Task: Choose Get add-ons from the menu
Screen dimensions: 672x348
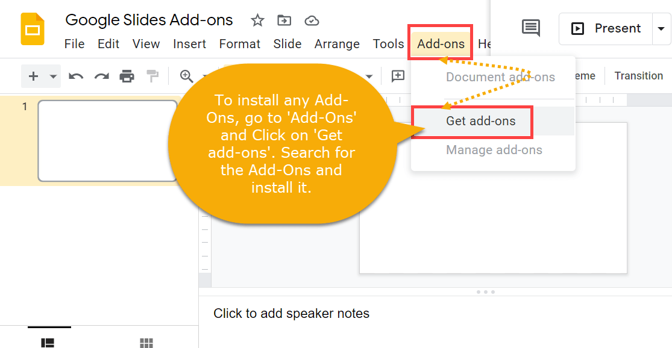Action: pyautogui.click(x=493, y=121)
